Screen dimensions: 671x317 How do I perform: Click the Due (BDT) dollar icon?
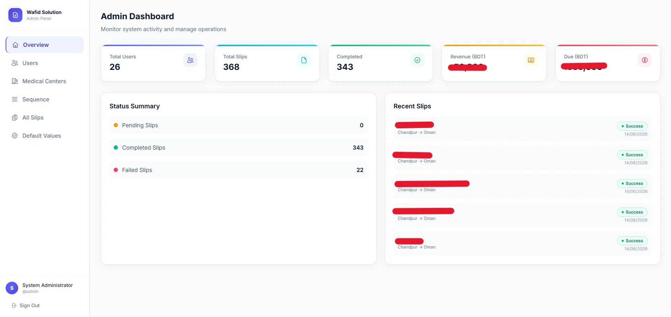[645, 60]
